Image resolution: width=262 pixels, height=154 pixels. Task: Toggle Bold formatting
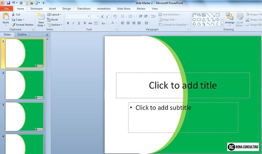[68, 23]
